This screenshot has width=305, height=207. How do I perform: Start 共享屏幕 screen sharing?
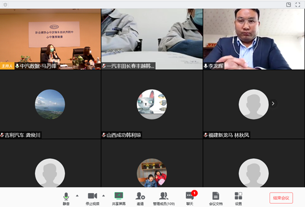click(119, 199)
